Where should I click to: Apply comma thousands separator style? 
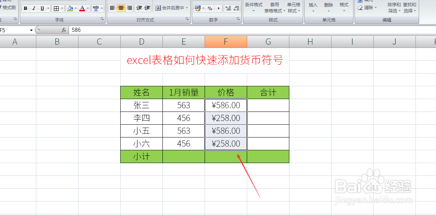219,8
